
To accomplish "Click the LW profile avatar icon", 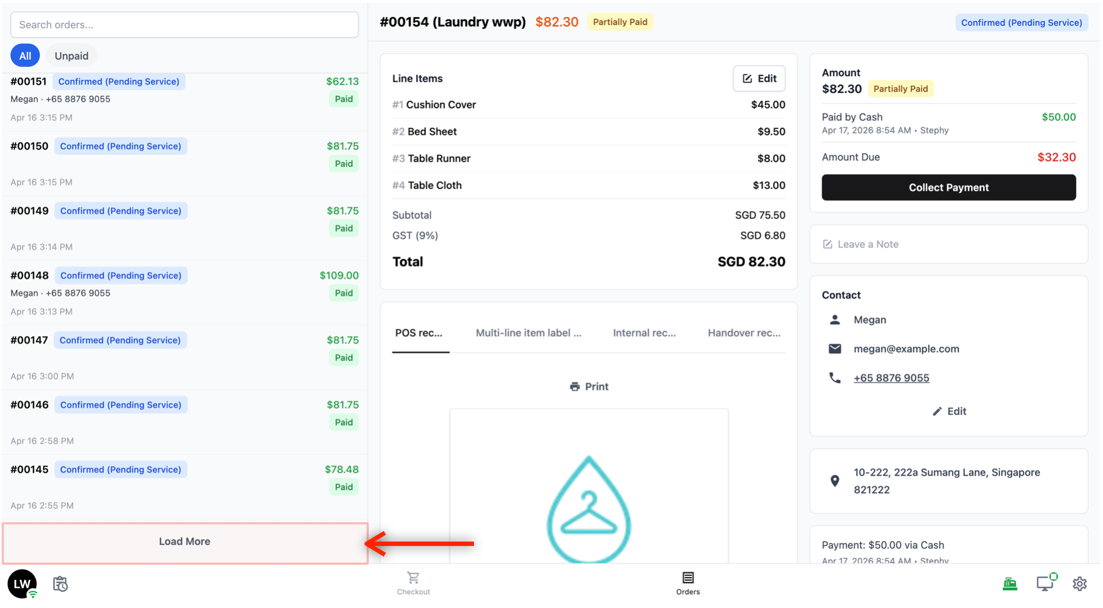I will coord(22,584).
